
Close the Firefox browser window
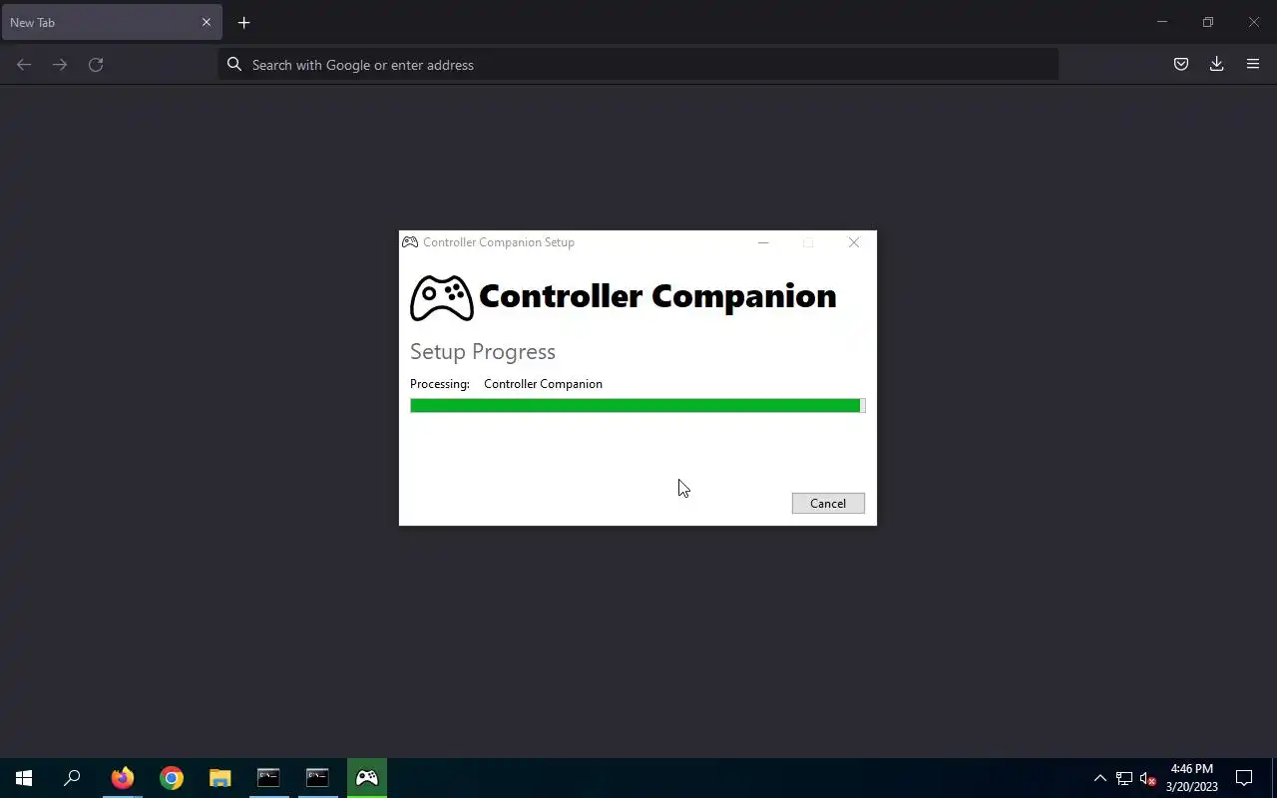tap(1254, 22)
